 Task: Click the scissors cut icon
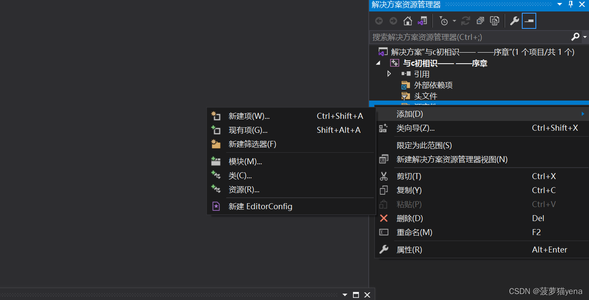384,176
